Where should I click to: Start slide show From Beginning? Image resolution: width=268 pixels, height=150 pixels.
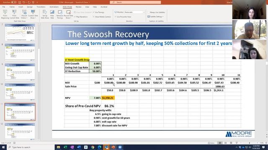5,14
